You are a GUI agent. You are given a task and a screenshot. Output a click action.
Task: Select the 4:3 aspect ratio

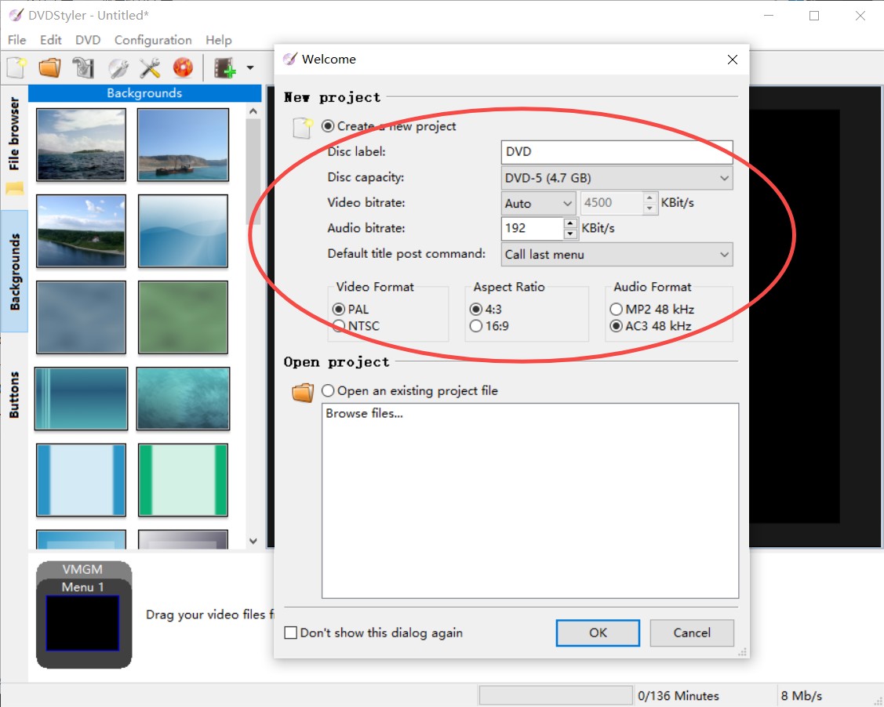click(x=476, y=310)
